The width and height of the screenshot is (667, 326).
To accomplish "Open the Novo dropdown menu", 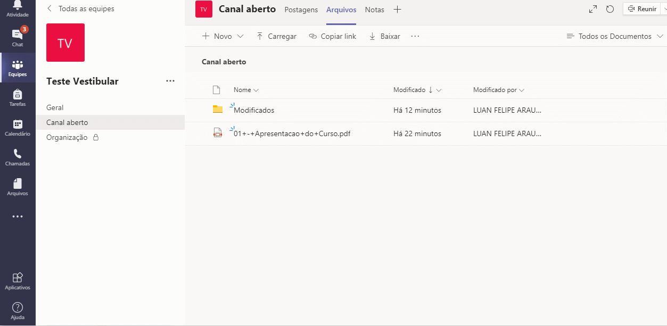I will point(223,36).
